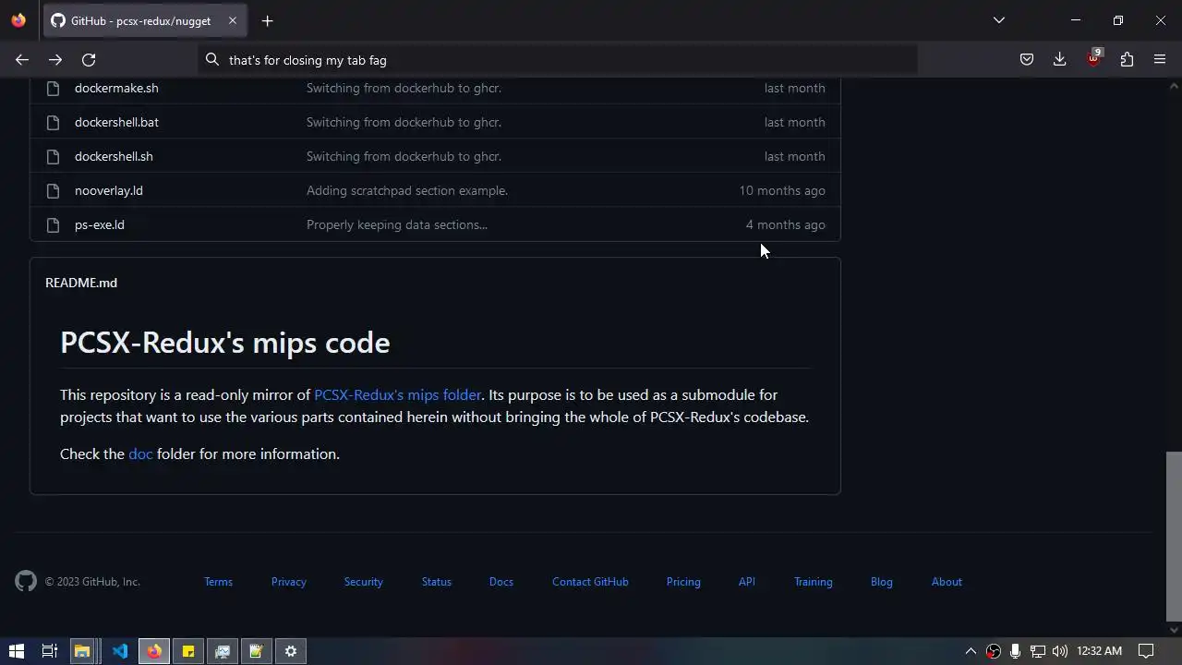
Task: Open Task View on the taskbar
Action: (x=50, y=651)
